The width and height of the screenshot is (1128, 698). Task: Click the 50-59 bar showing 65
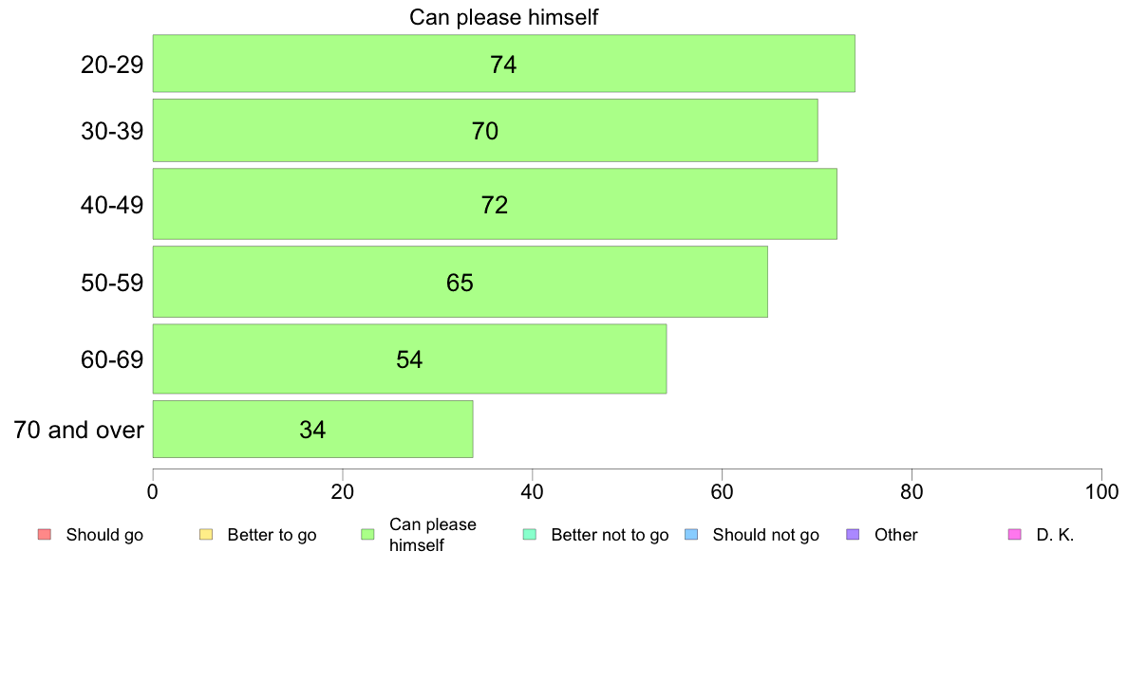click(461, 282)
